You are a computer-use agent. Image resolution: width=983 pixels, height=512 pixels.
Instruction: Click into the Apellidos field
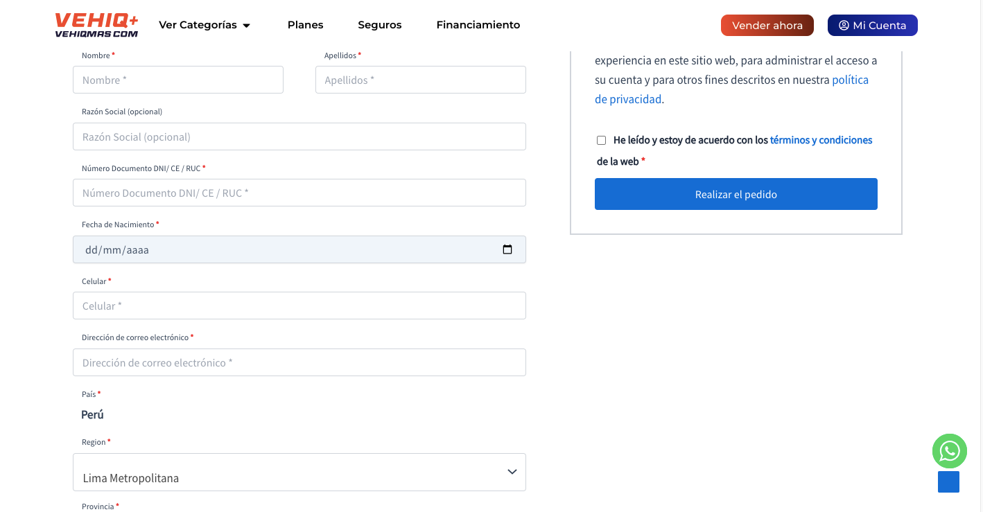(420, 80)
